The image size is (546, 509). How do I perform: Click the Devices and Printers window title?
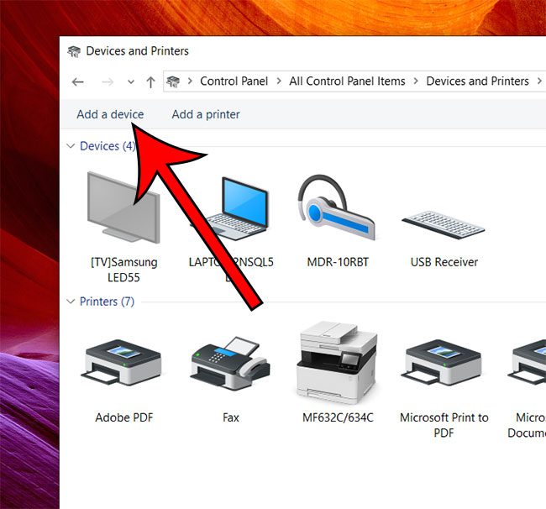tap(137, 51)
